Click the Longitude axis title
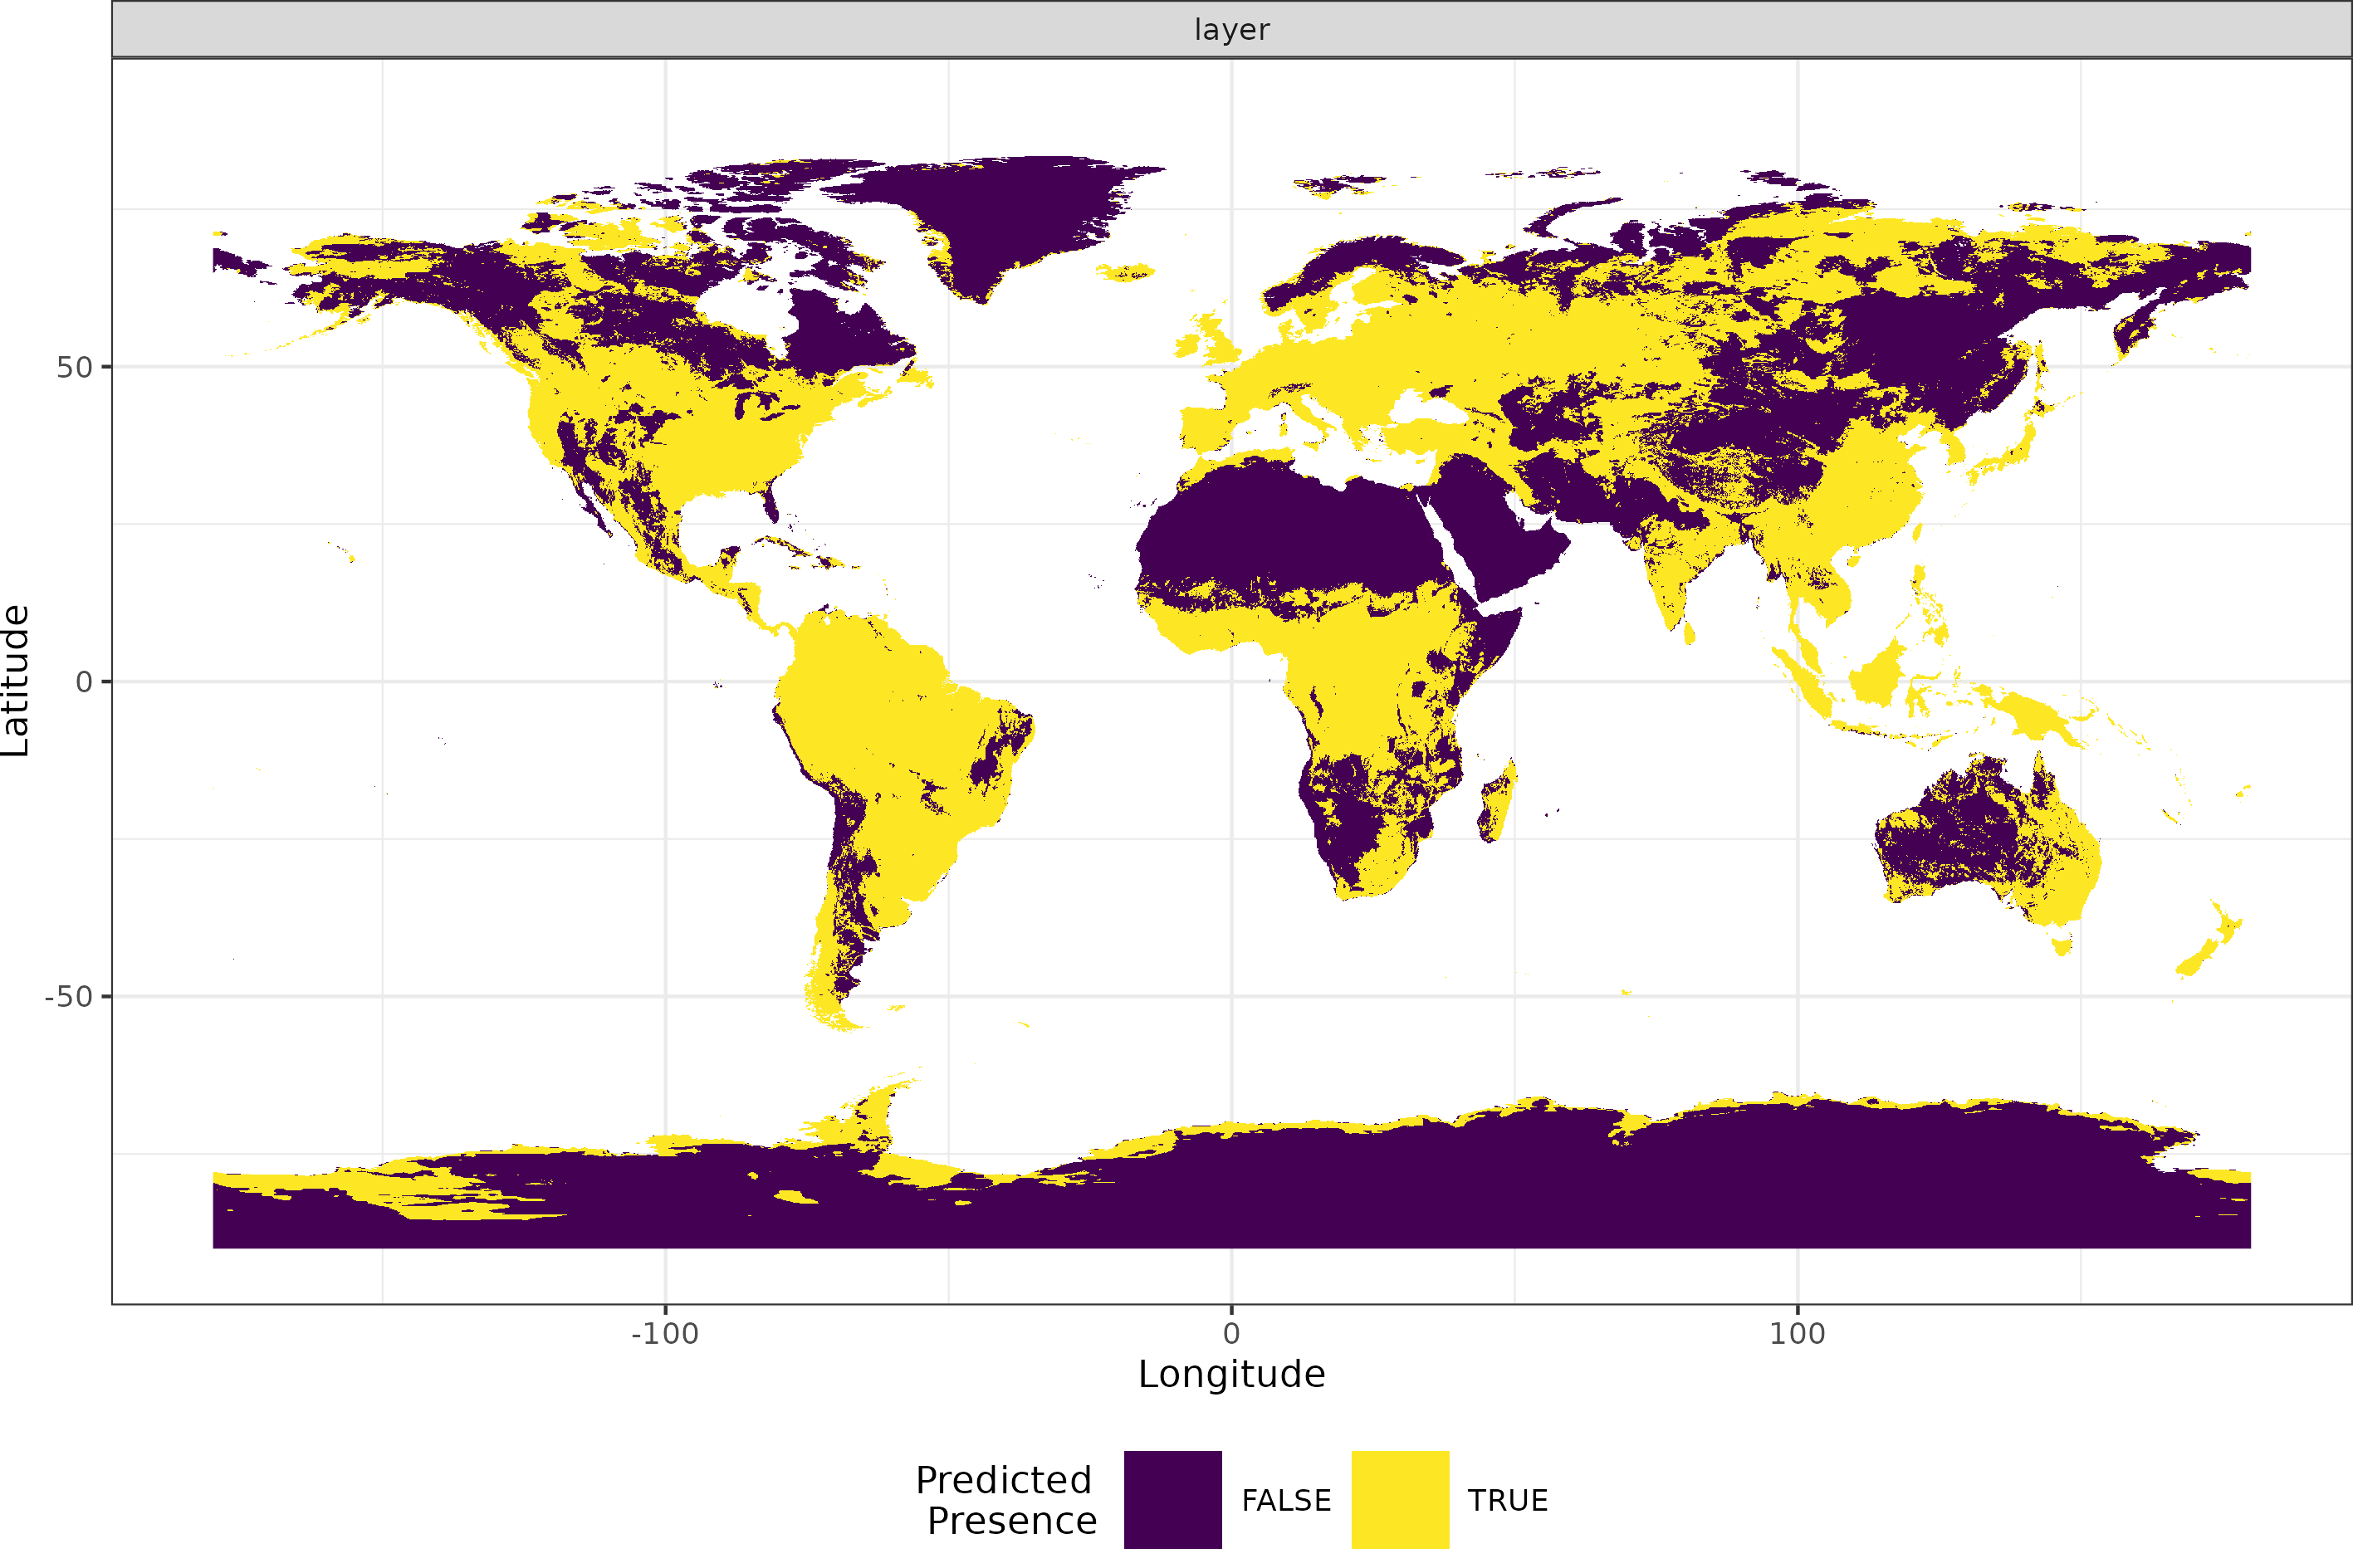The height and width of the screenshot is (1568, 2353). (1231, 1374)
